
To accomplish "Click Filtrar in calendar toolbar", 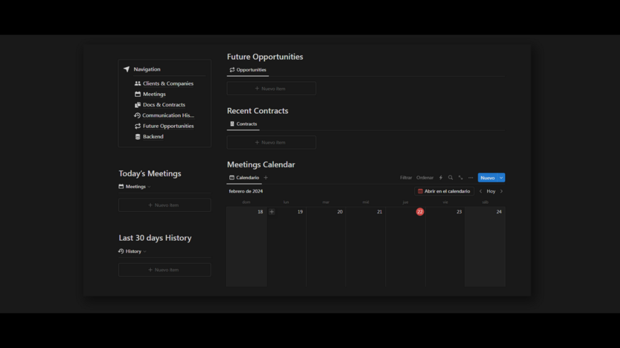I will click(406, 177).
